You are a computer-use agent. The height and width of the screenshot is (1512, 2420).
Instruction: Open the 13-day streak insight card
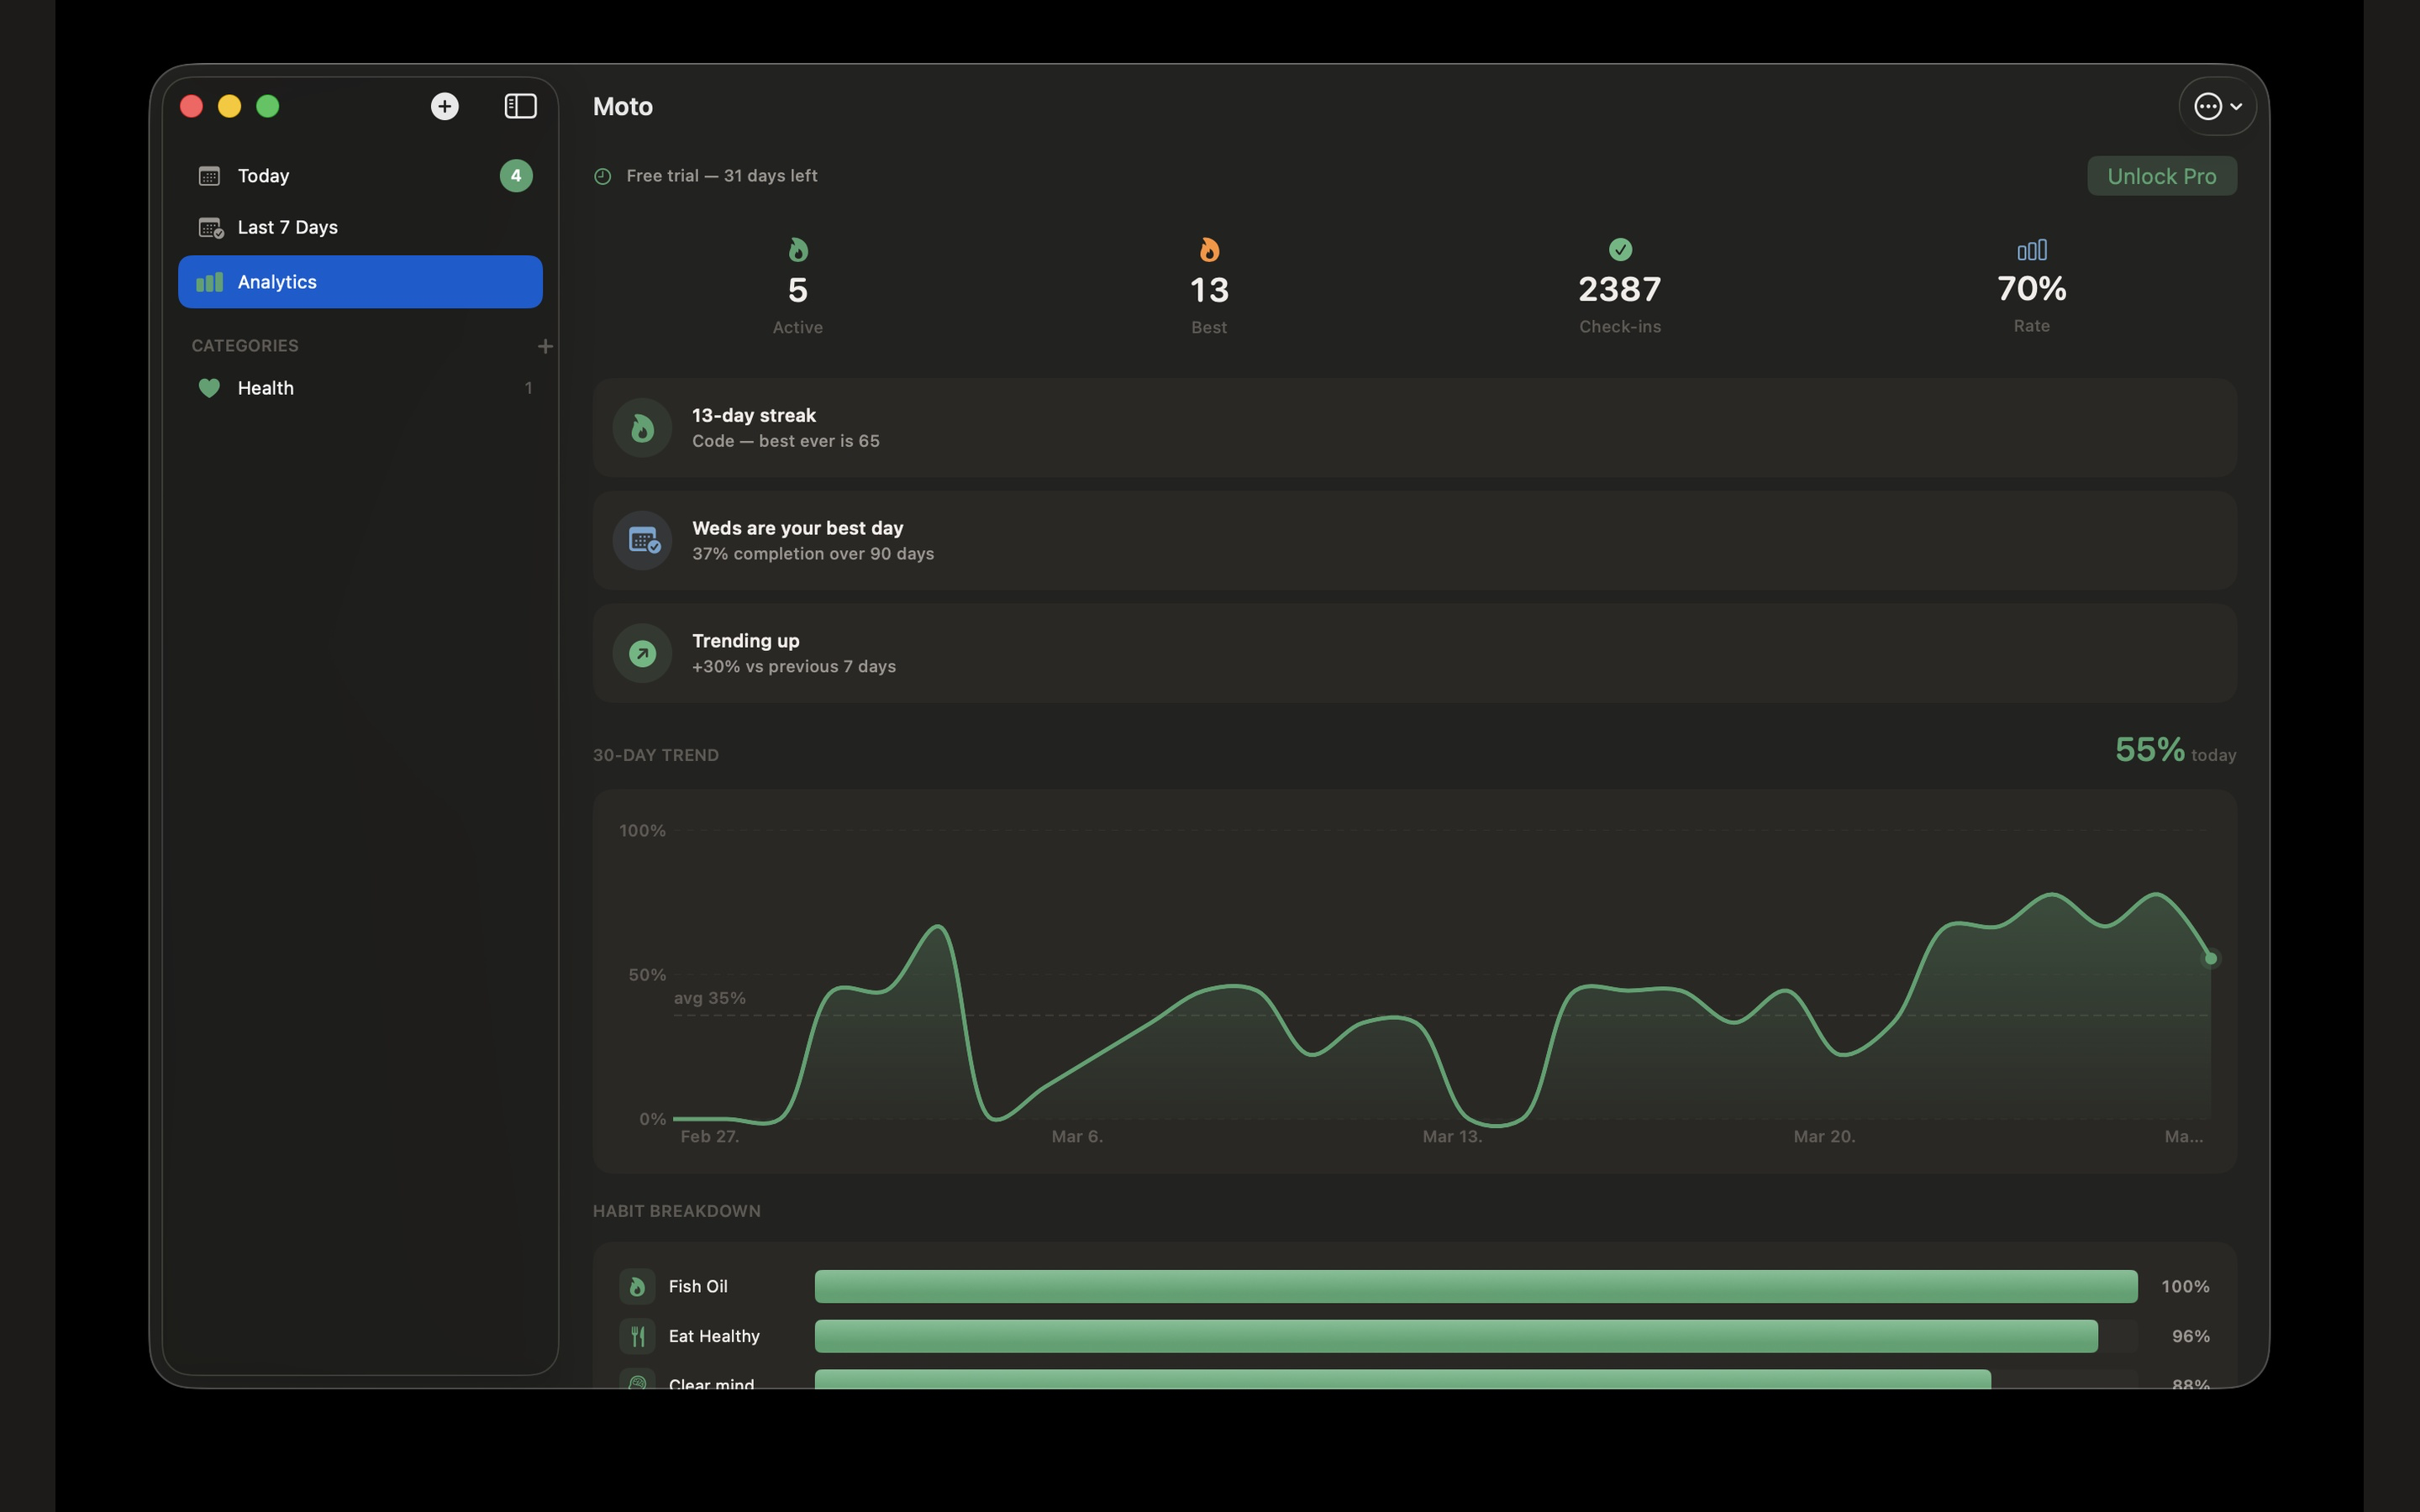pyautogui.click(x=1414, y=427)
